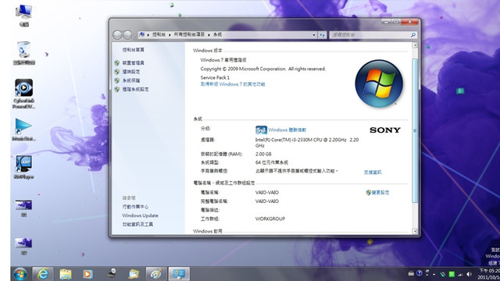Click the 2.00 GB RAM value
The width and height of the screenshot is (500, 281).
pos(263,154)
